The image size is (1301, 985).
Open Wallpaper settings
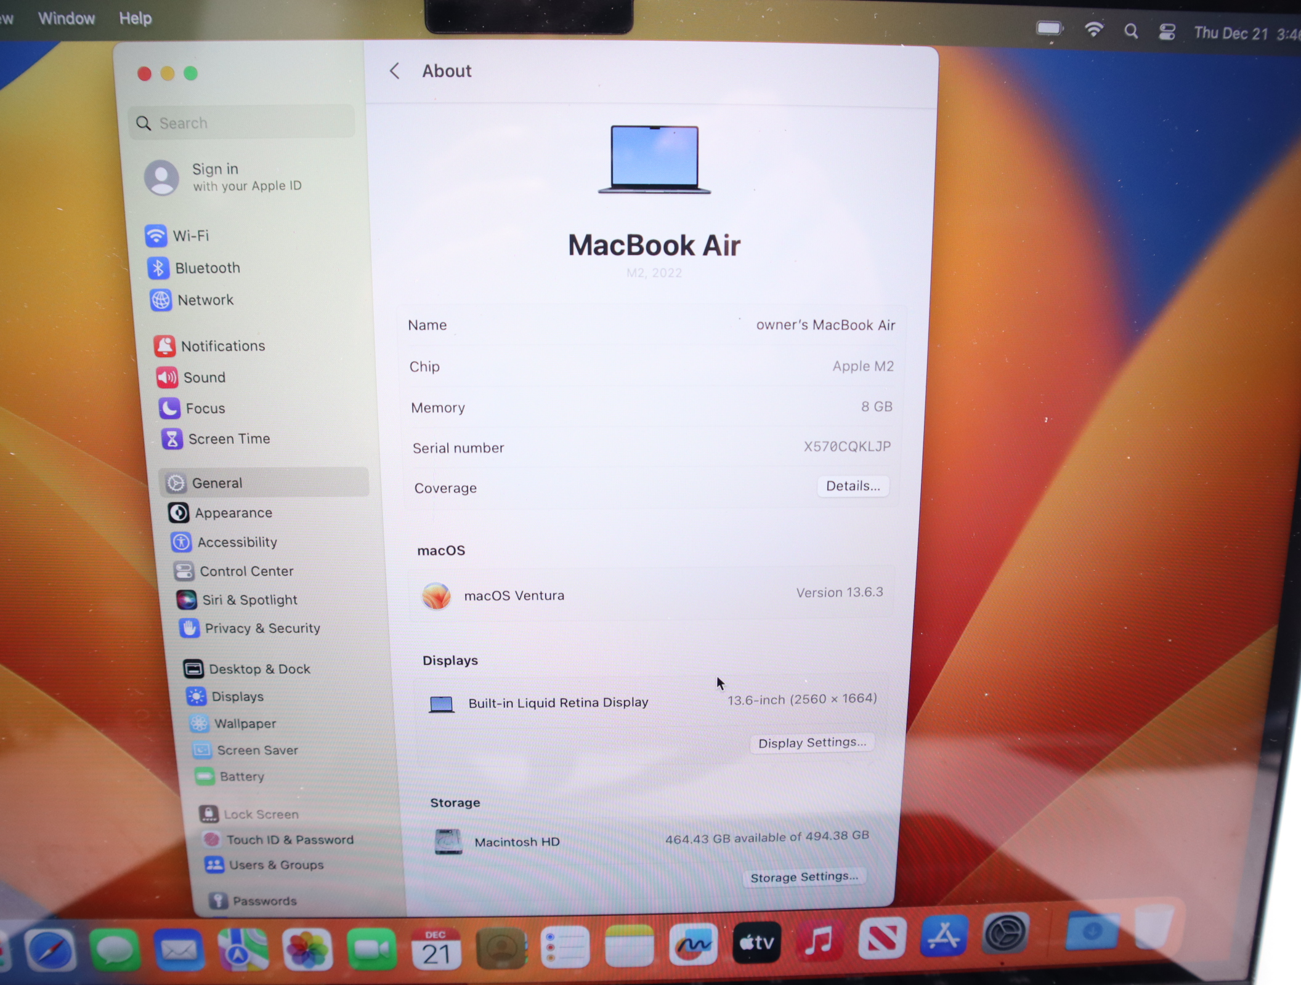click(x=233, y=723)
